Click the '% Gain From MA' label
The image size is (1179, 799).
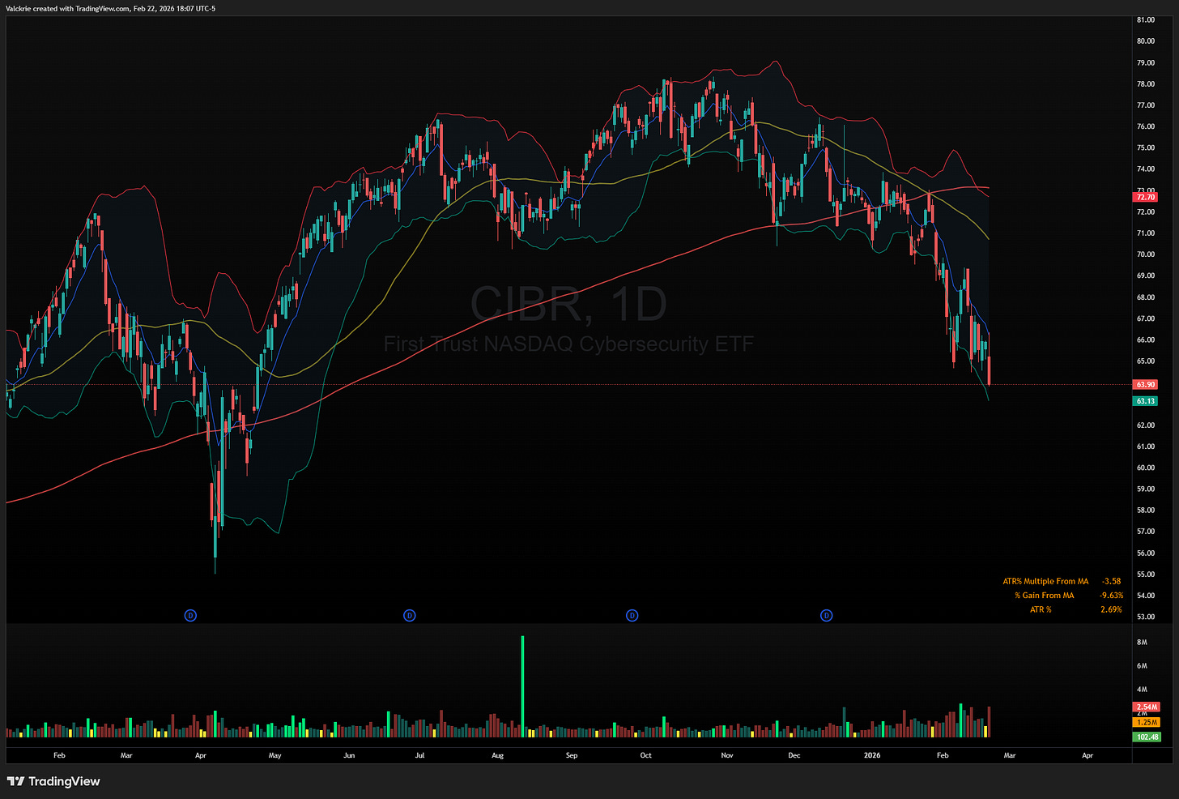[1044, 596]
